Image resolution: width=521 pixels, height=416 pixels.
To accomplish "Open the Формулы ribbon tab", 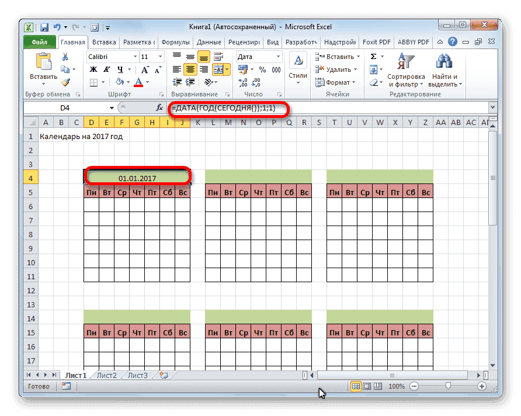I will 175,42.
